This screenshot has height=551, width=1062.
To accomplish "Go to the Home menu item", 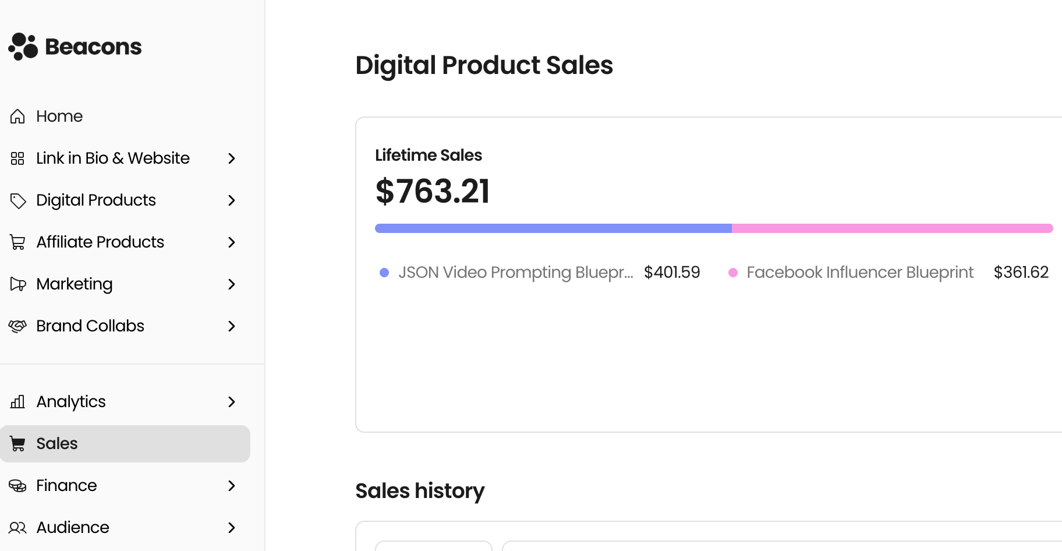I will point(59,116).
